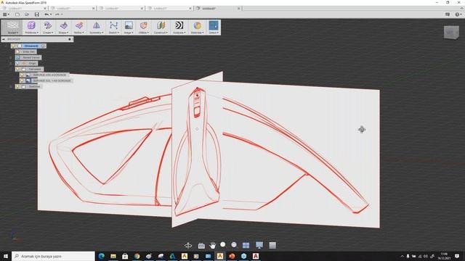The width and height of the screenshot is (465, 261).
Task: Toggle Canvases folder light bulb
Action: coord(17,69)
